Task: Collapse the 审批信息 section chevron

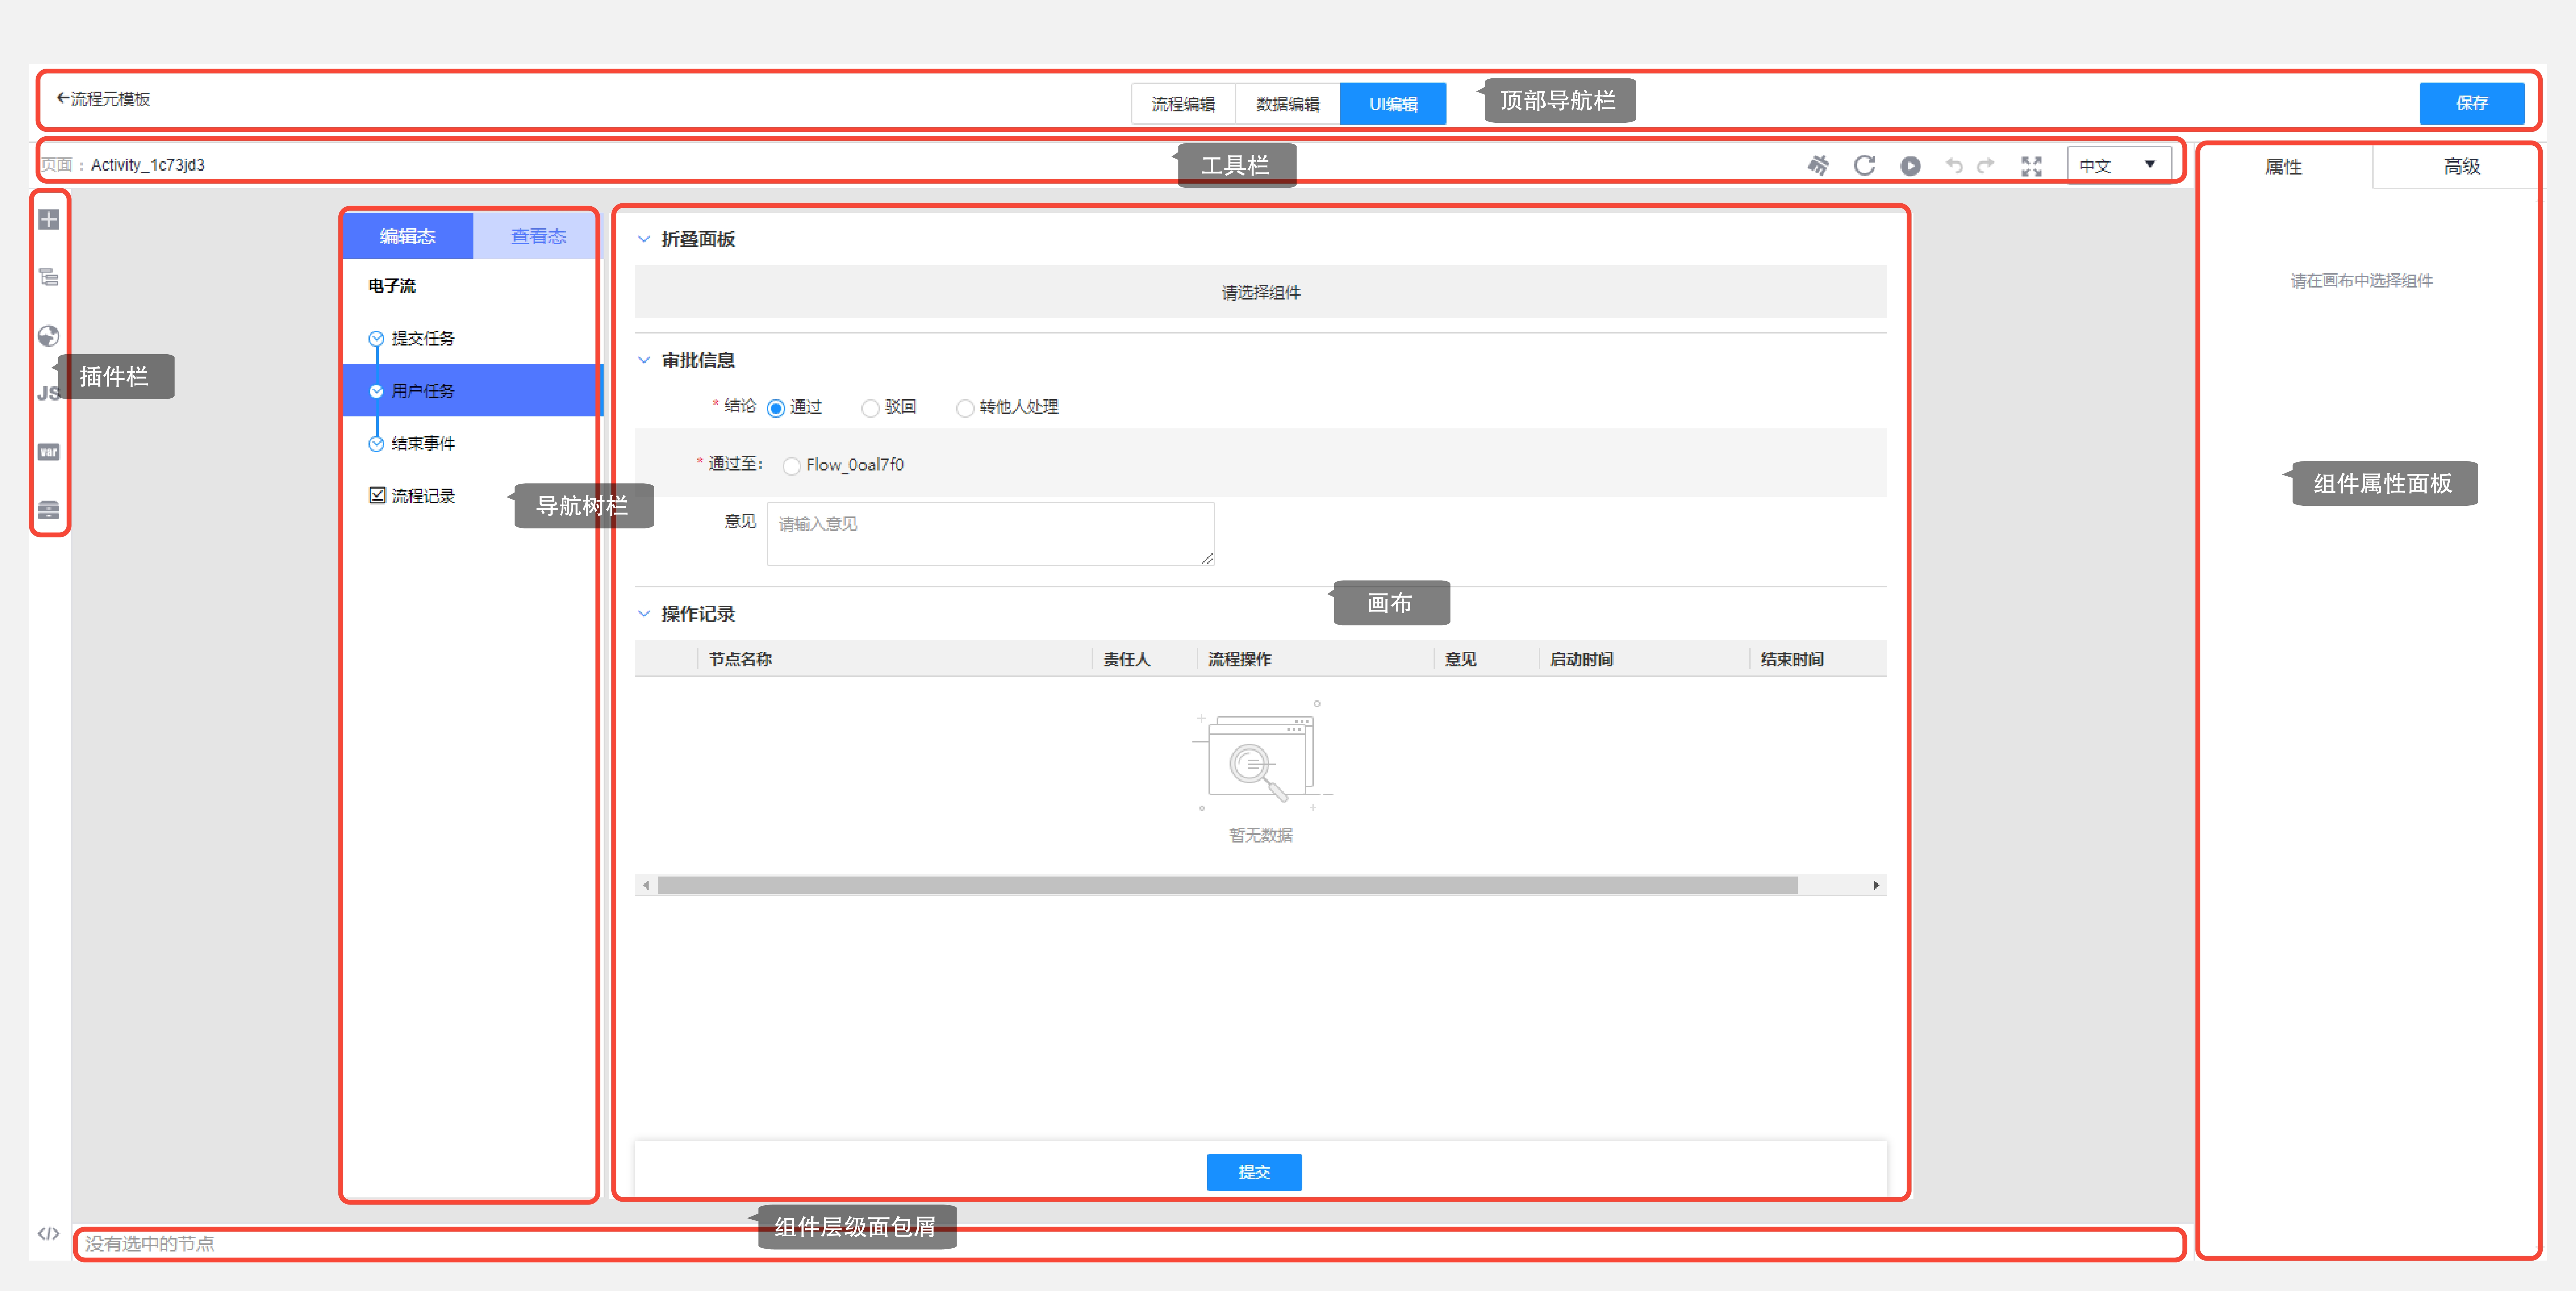Action: pos(644,360)
